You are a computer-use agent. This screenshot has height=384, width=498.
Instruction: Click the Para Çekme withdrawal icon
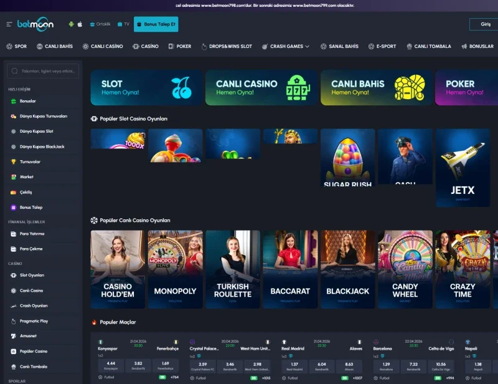coord(13,249)
